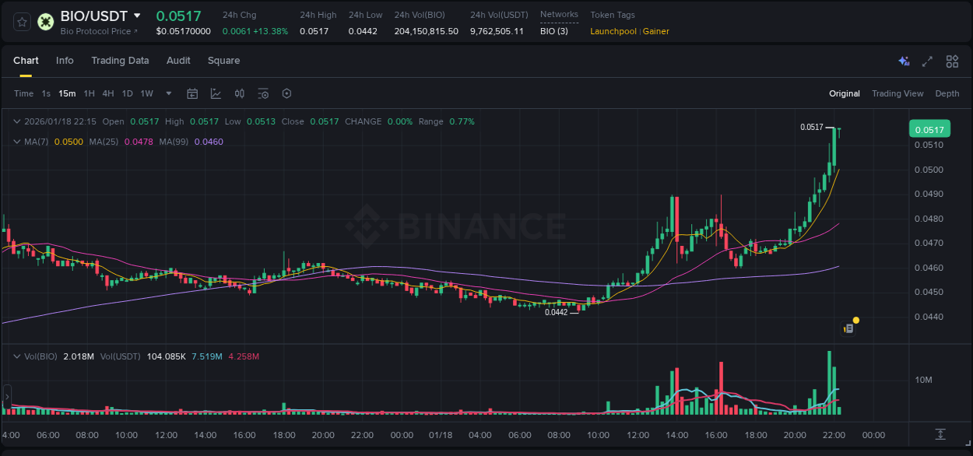
Task: Collapse the MA indicator row
Action: 16,142
